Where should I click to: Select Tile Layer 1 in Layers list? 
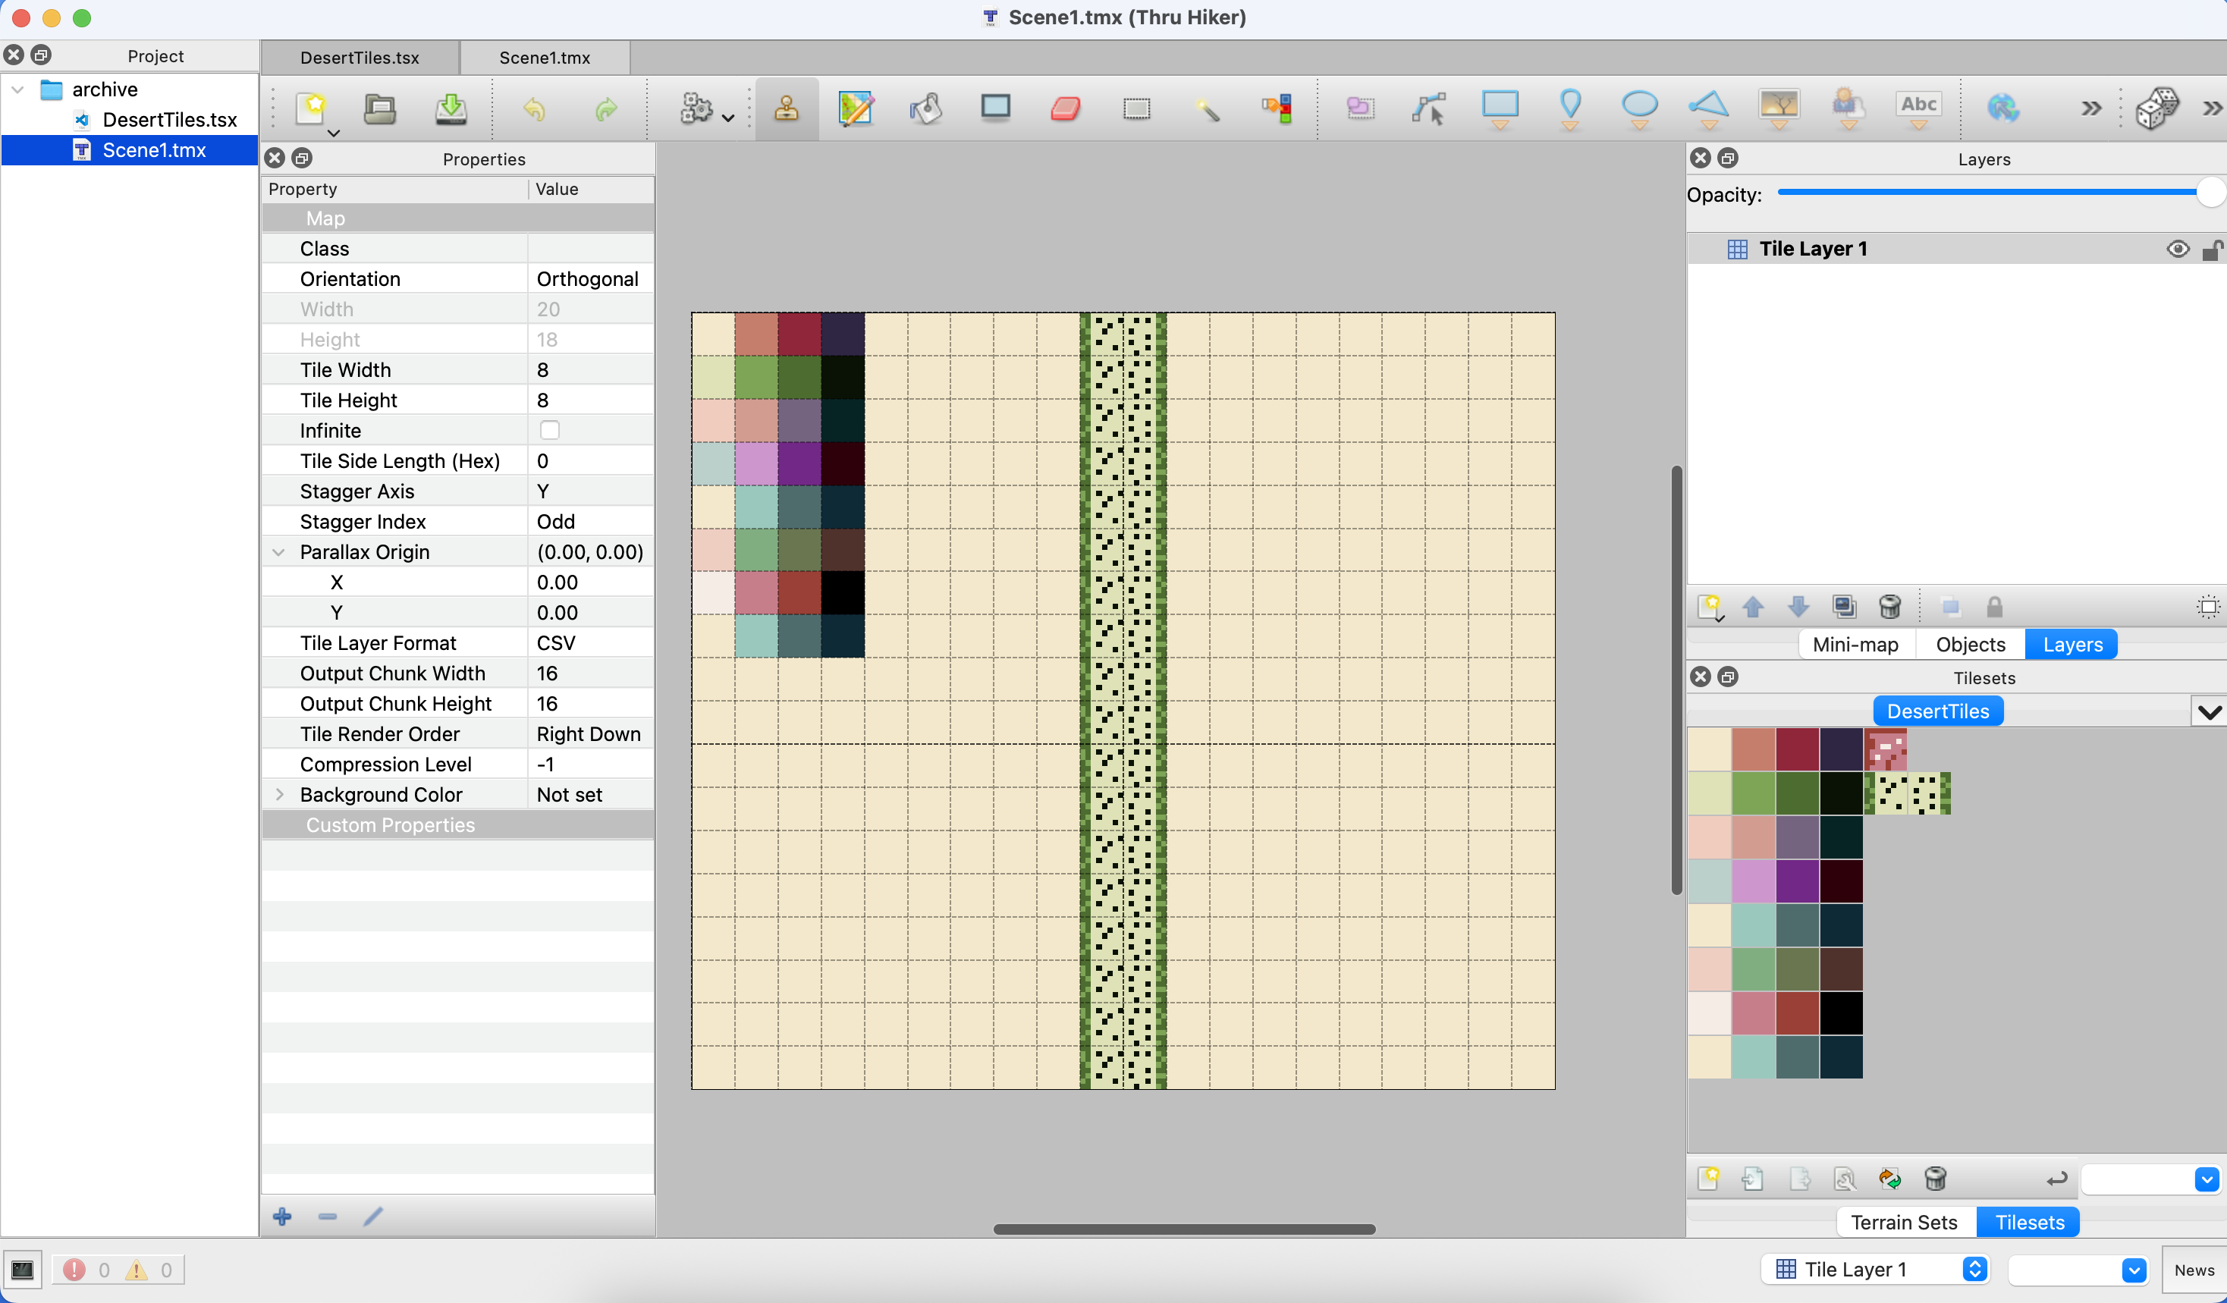[x=1956, y=249]
